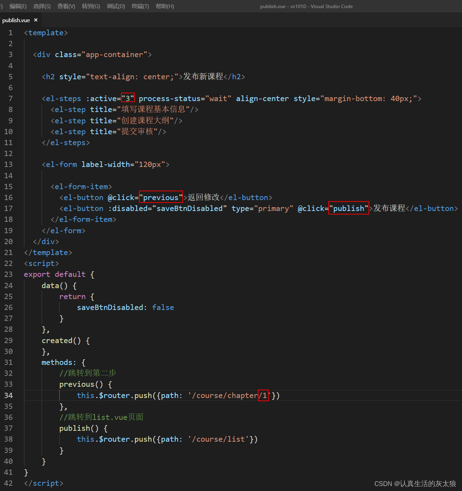This screenshot has height=491, width=462.
Task: Click line number 1 in gutter
Action: click(x=11, y=33)
